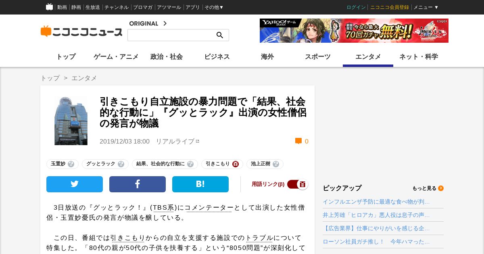Viewport: 484px width, 254px height.
Task: Bookmark article on Hatena B!
Action: tap(200, 184)
